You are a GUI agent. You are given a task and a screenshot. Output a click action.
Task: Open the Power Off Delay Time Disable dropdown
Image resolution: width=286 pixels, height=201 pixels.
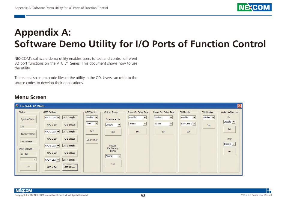pos(163,118)
